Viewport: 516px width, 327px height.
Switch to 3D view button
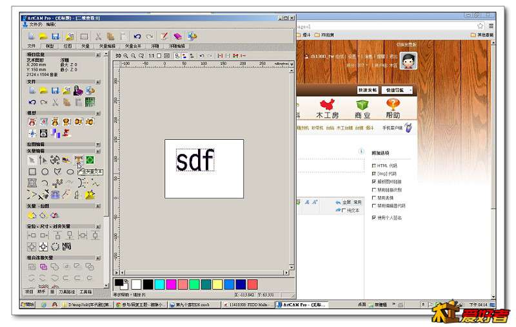pos(118,56)
